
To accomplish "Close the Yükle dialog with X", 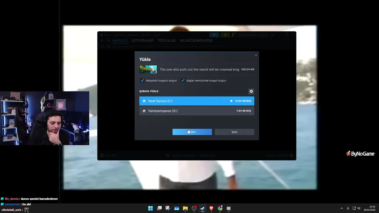I will click(x=256, y=55).
